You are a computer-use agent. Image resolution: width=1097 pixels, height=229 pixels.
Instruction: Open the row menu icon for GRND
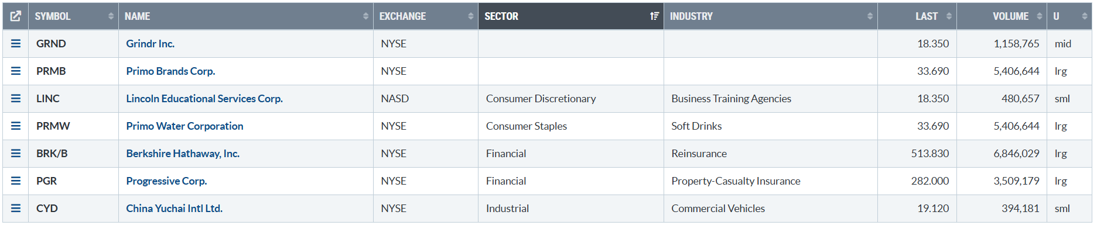click(x=16, y=44)
